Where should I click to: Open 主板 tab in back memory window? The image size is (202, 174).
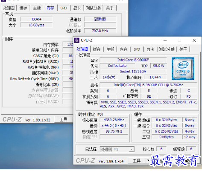click(37, 8)
